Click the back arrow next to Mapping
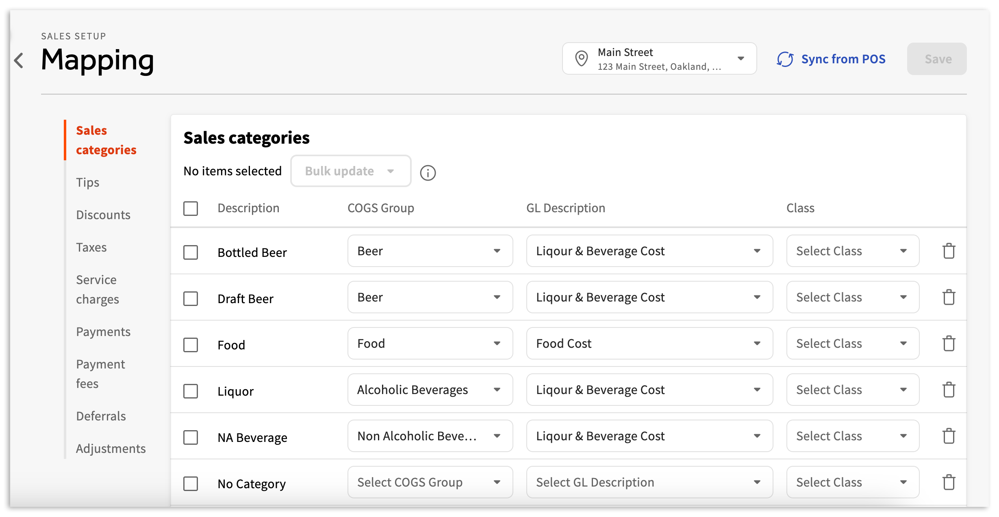This screenshot has height=517, width=999. (19, 60)
